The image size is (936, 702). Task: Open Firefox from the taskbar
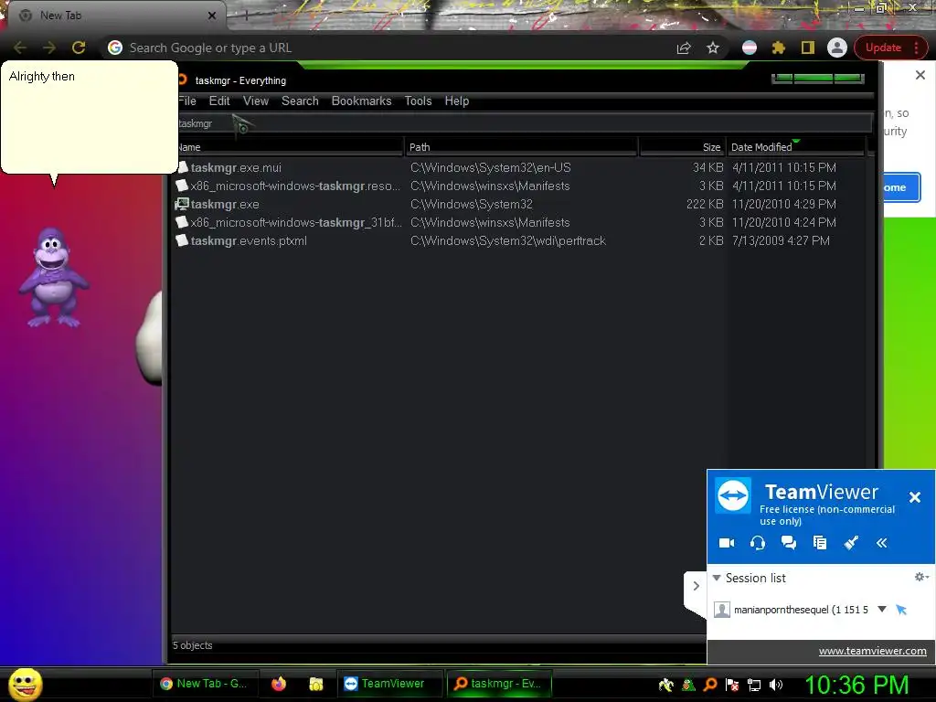pos(279,684)
